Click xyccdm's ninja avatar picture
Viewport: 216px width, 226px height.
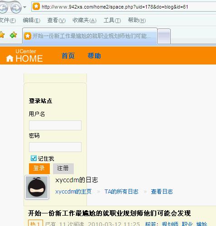37,187
